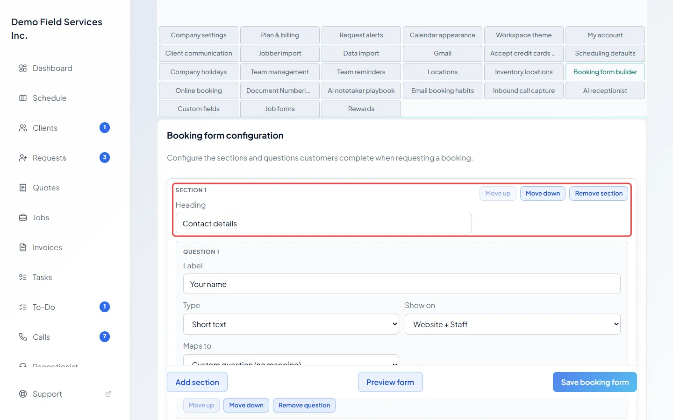This screenshot has width=673, height=420.
Task: Click the Clients people icon
Action: click(23, 128)
